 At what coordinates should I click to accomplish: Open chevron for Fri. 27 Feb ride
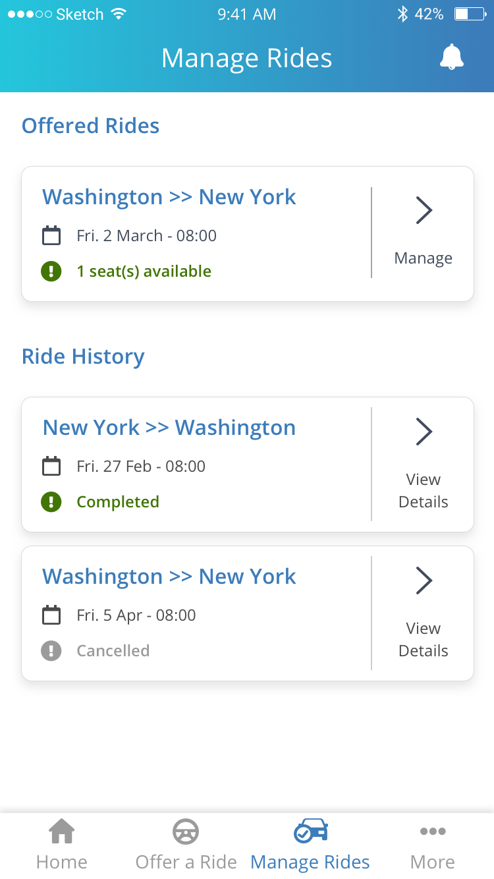point(424,432)
